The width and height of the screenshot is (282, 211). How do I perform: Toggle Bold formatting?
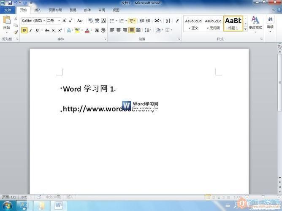pyautogui.click(x=24, y=30)
